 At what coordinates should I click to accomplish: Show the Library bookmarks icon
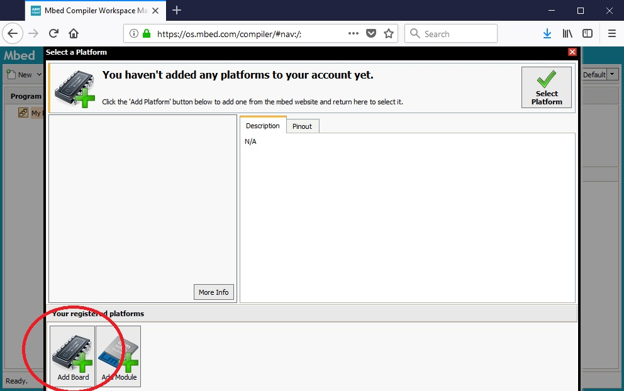[x=567, y=33]
